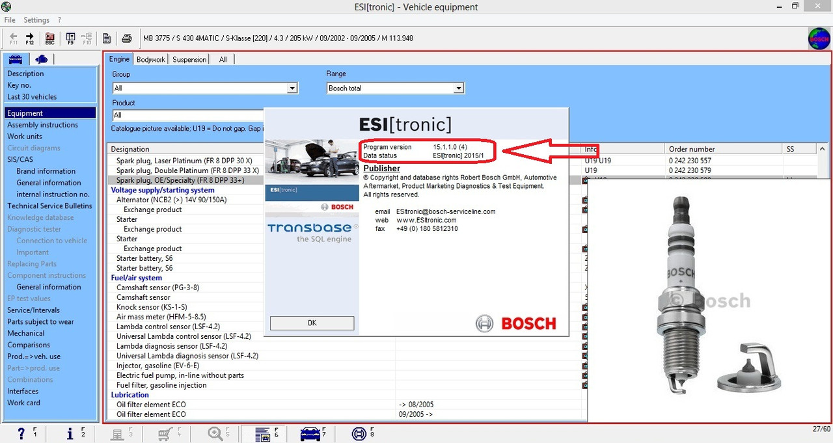The height and width of the screenshot is (443, 833).
Task: Open Last 30 vehicles in sidebar
Action: [32, 97]
